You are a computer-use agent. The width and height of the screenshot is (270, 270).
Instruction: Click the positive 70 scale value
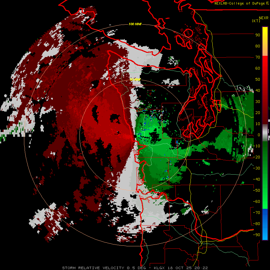coord(258,57)
